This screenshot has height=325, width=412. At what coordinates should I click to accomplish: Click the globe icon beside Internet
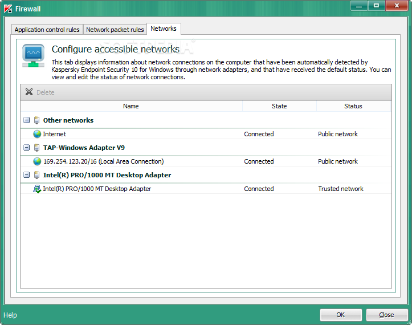(x=37, y=134)
